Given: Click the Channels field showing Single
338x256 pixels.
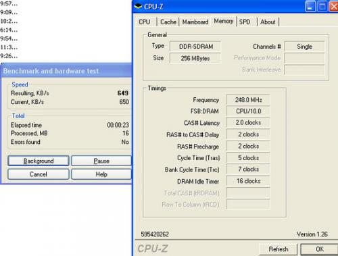Looking at the screenshot, I should [304, 47].
